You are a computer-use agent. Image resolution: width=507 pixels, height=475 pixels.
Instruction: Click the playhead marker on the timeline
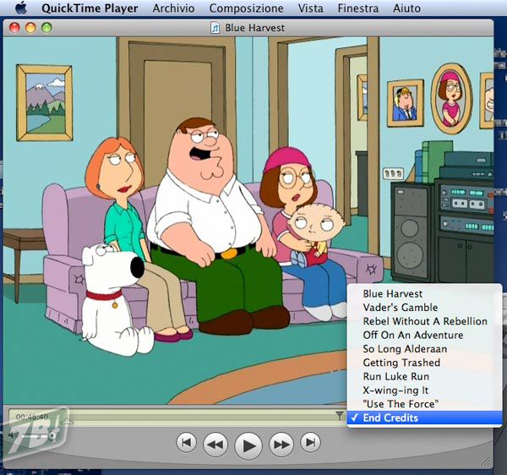(340, 415)
